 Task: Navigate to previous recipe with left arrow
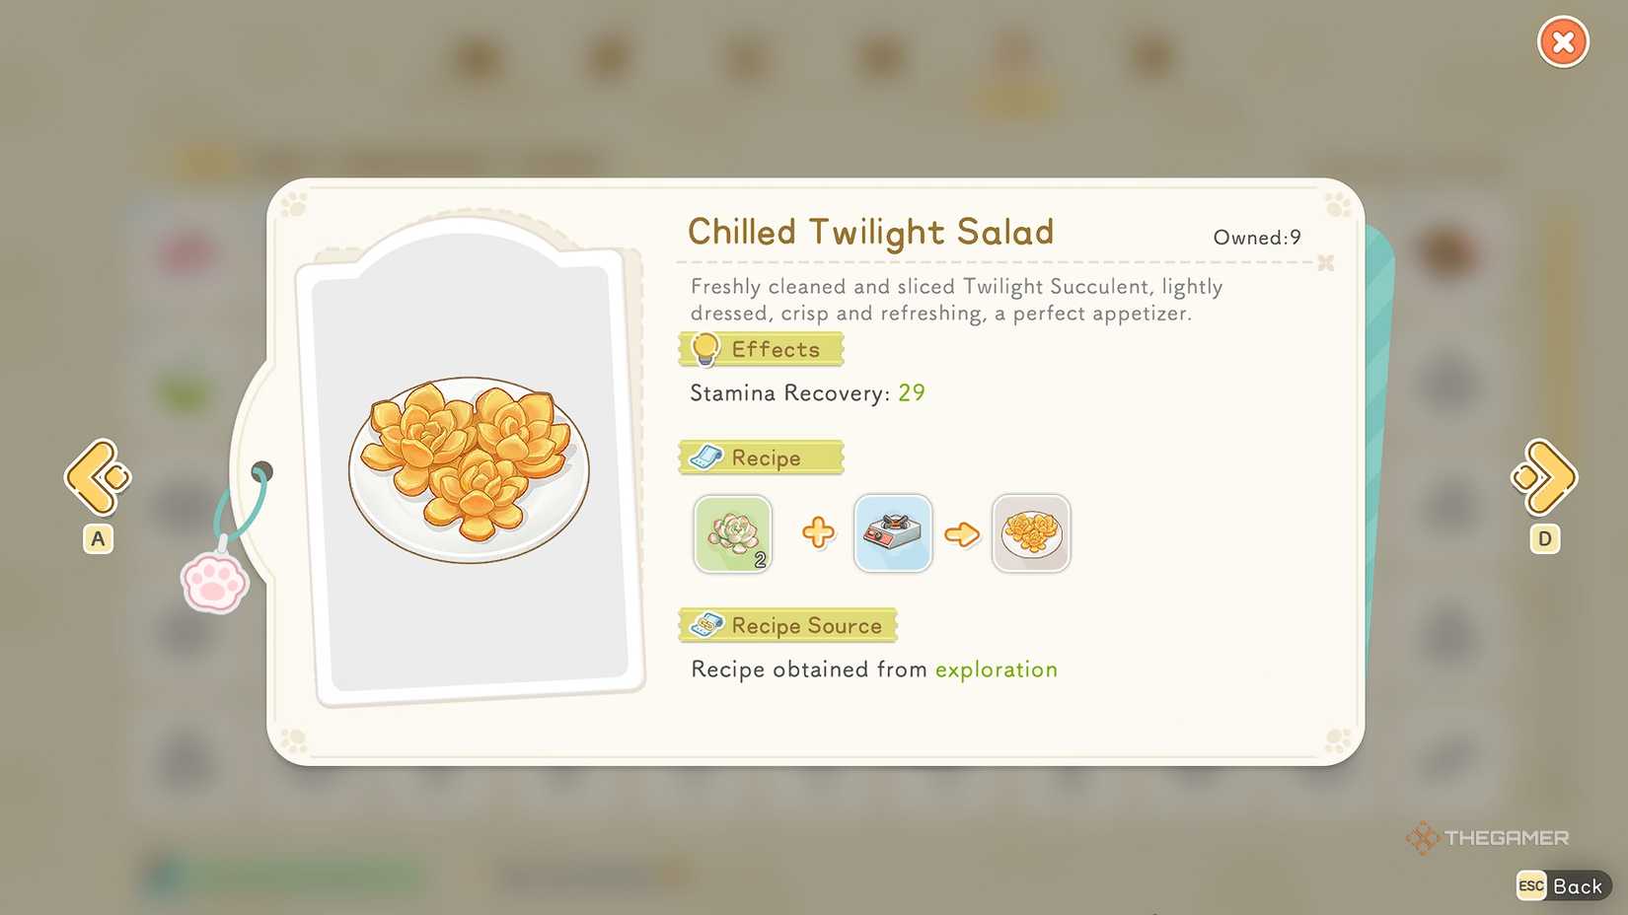(96, 477)
